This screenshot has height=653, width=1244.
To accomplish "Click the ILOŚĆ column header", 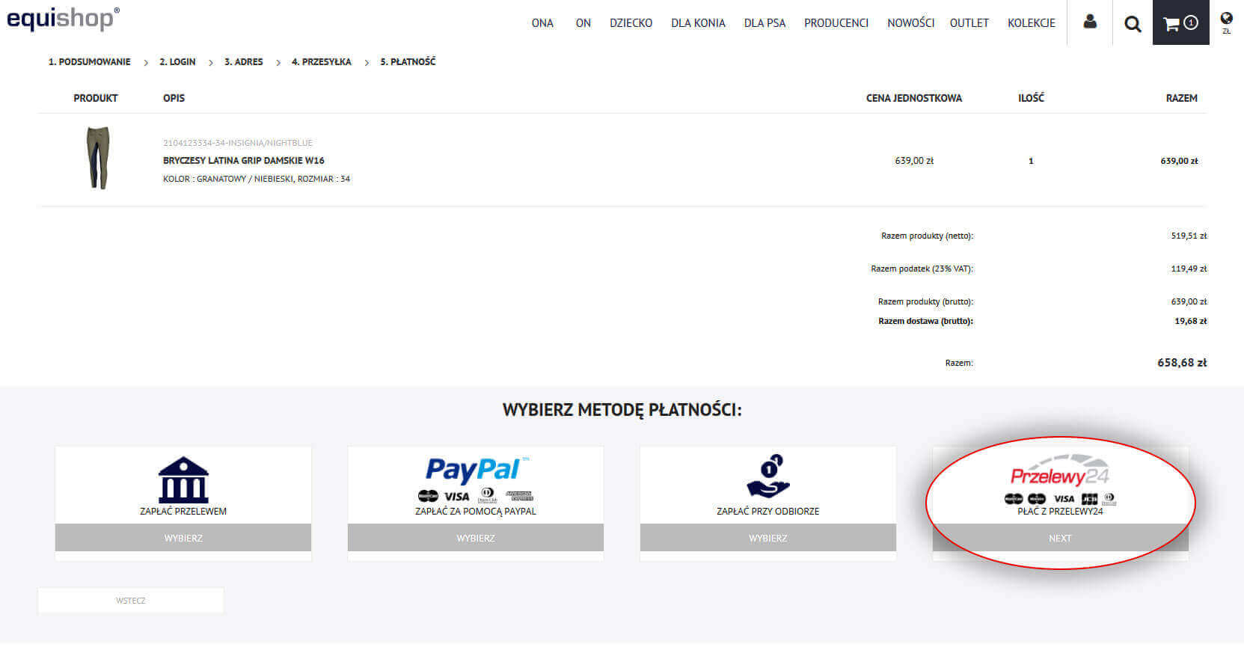I will tap(1031, 98).
